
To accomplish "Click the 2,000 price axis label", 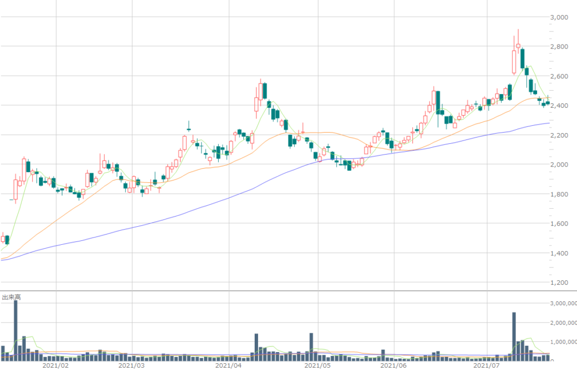I will click(x=560, y=165).
